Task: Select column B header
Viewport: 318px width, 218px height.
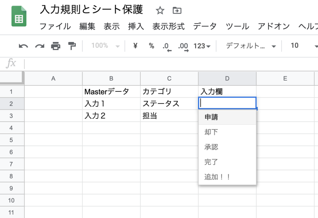Action: point(111,78)
